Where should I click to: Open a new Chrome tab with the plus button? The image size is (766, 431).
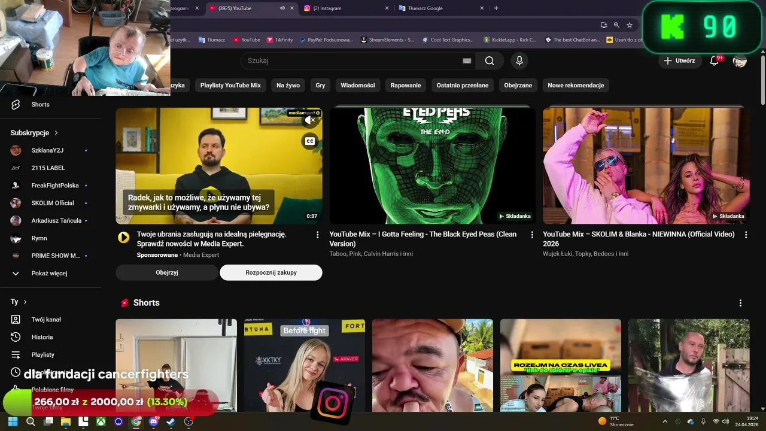496,8
